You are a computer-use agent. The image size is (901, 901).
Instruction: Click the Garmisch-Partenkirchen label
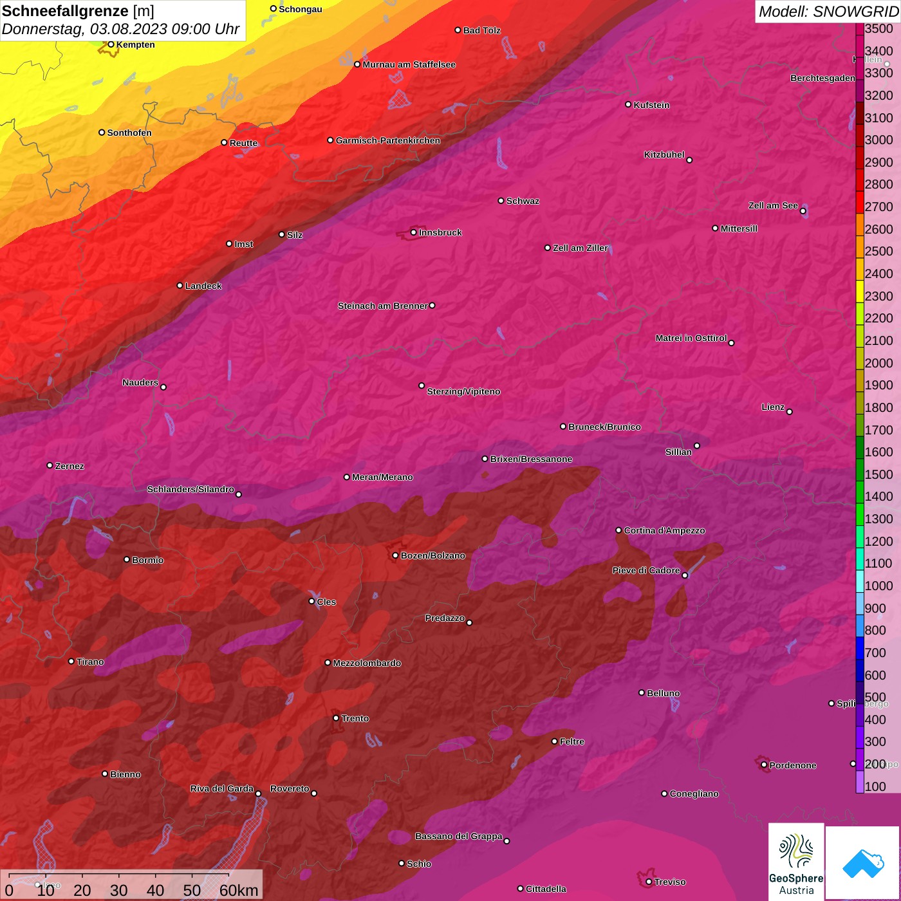pos(388,140)
